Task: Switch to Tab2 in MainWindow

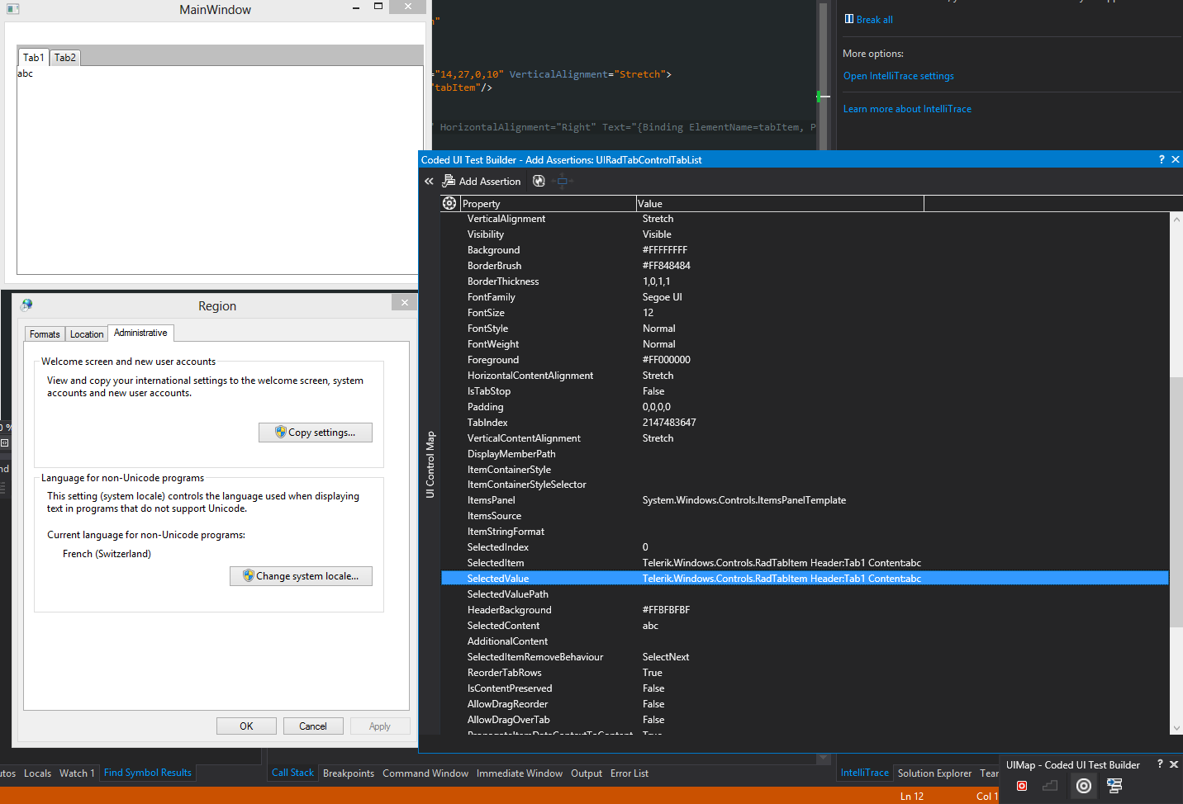Action: [x=65, y=58]
